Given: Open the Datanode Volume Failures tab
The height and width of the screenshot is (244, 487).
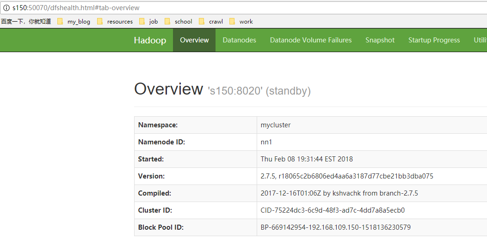Looking at the screenshot, I should (311, 40).
